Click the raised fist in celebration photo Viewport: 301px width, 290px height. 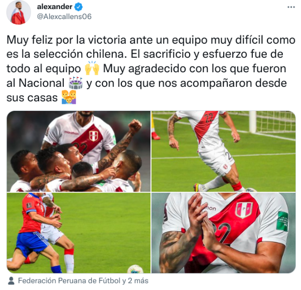pos(135,125)
